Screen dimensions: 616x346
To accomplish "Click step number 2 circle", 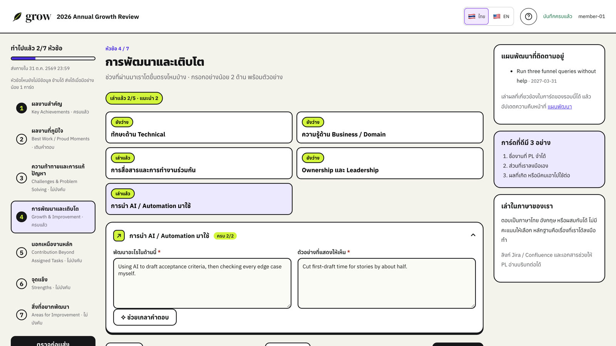I will (x=22, y=139).
